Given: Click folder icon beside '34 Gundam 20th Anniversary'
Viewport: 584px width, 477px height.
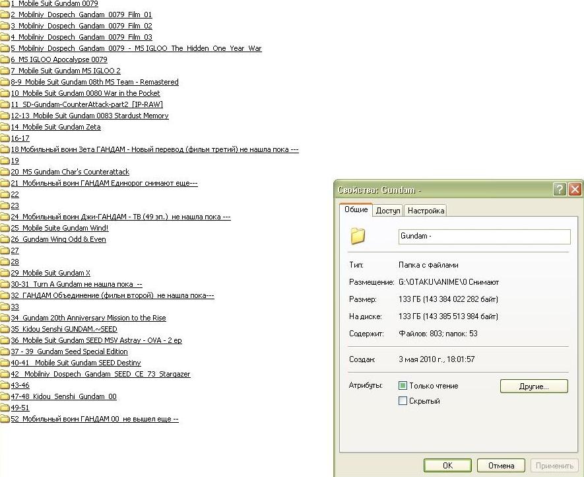Looking at the screenshot, I should tap(5, 318).
